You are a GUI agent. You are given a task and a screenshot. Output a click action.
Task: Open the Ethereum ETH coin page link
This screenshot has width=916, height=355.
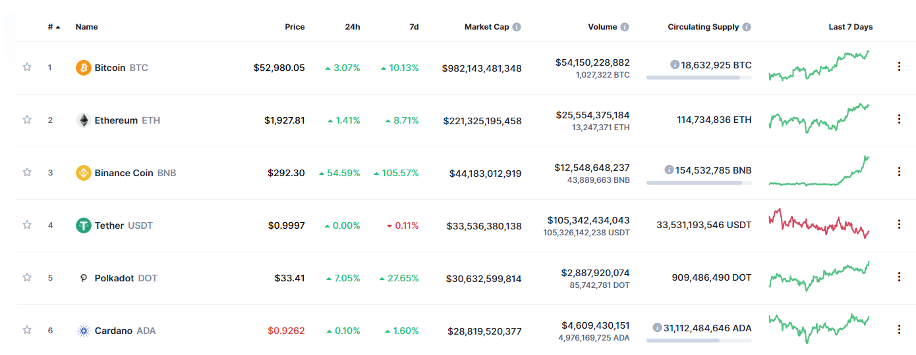[x=127, y=120]
